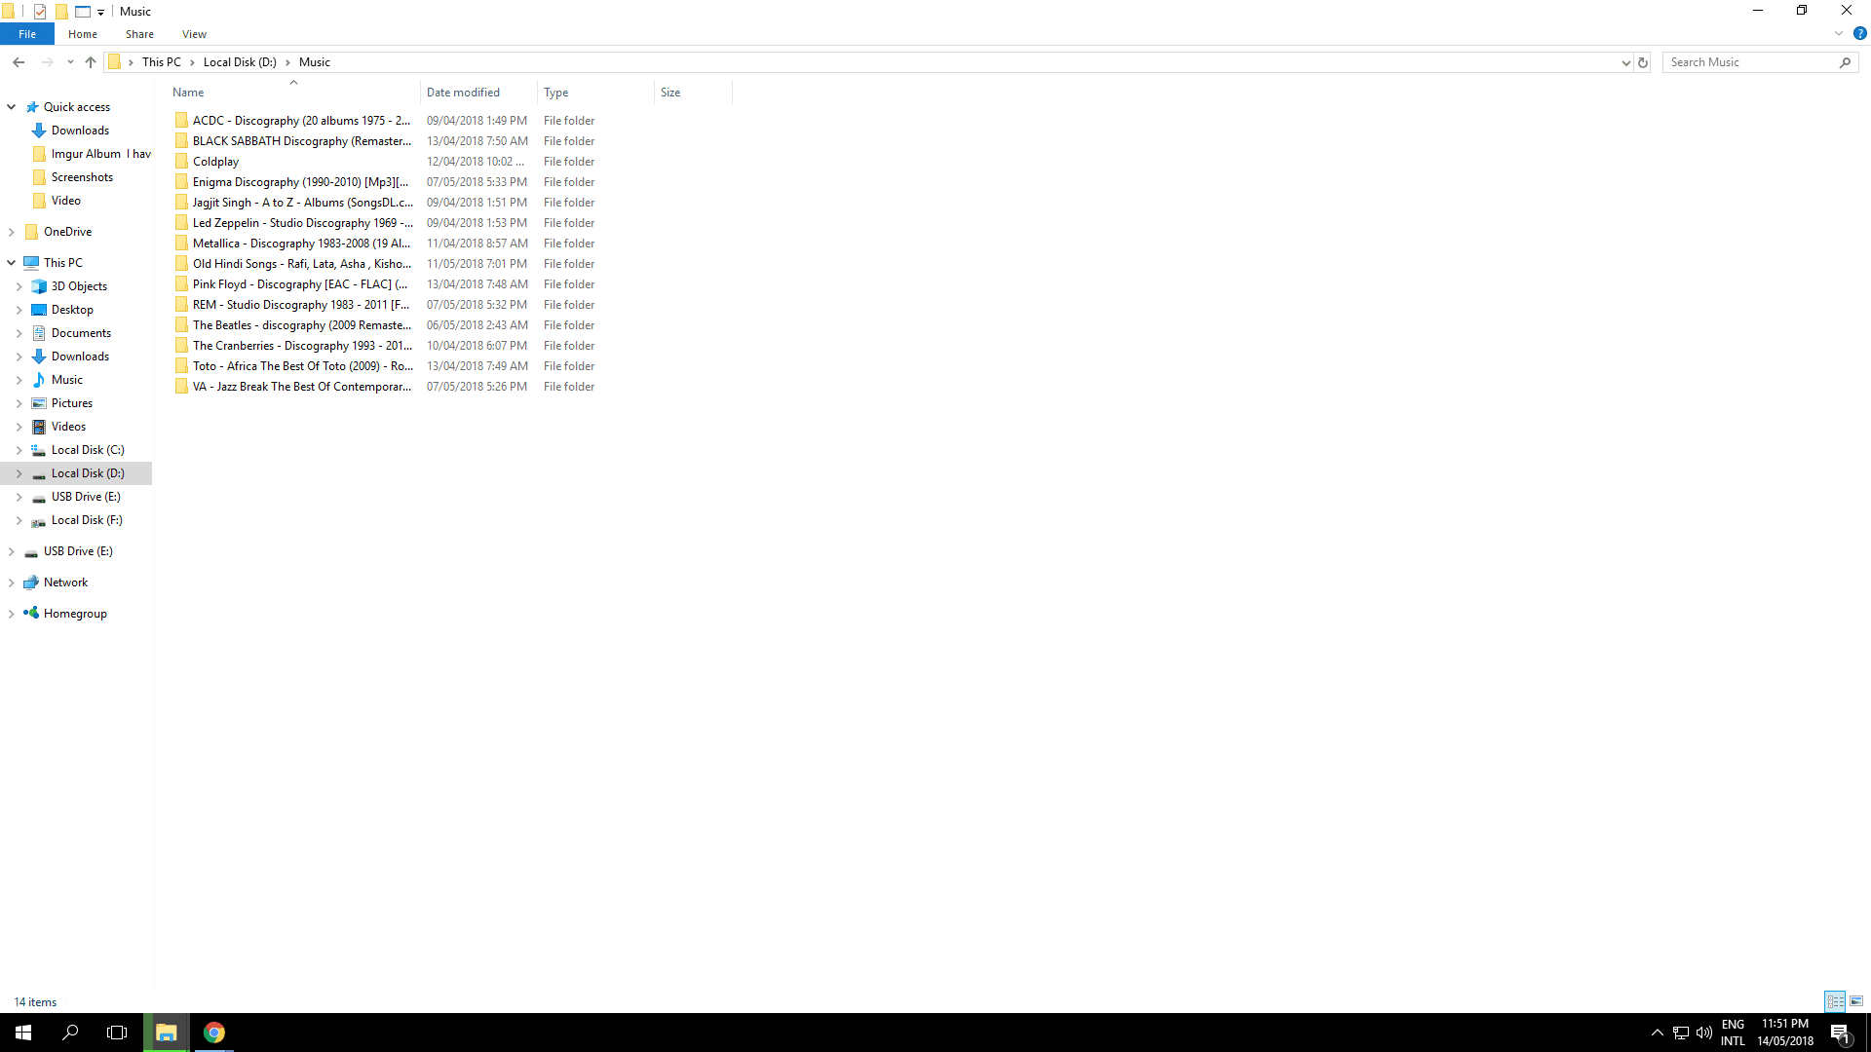Click the Back navigation arrow icon
1871x1052 pixels.
pyautogui.click(x=18, y=61)
